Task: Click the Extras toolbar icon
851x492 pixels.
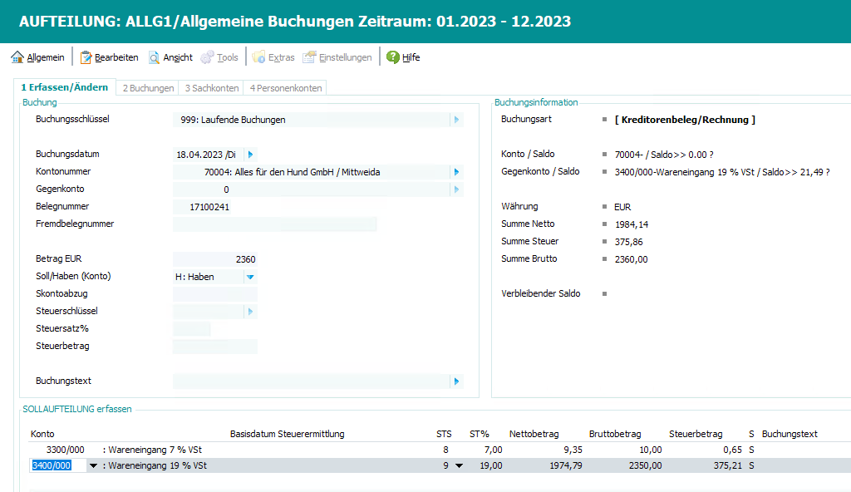Action: pos(259,57)
